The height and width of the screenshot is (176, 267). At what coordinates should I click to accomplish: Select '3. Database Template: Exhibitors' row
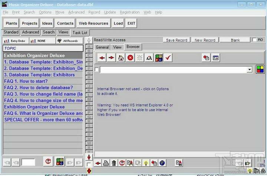coord(43,75)
